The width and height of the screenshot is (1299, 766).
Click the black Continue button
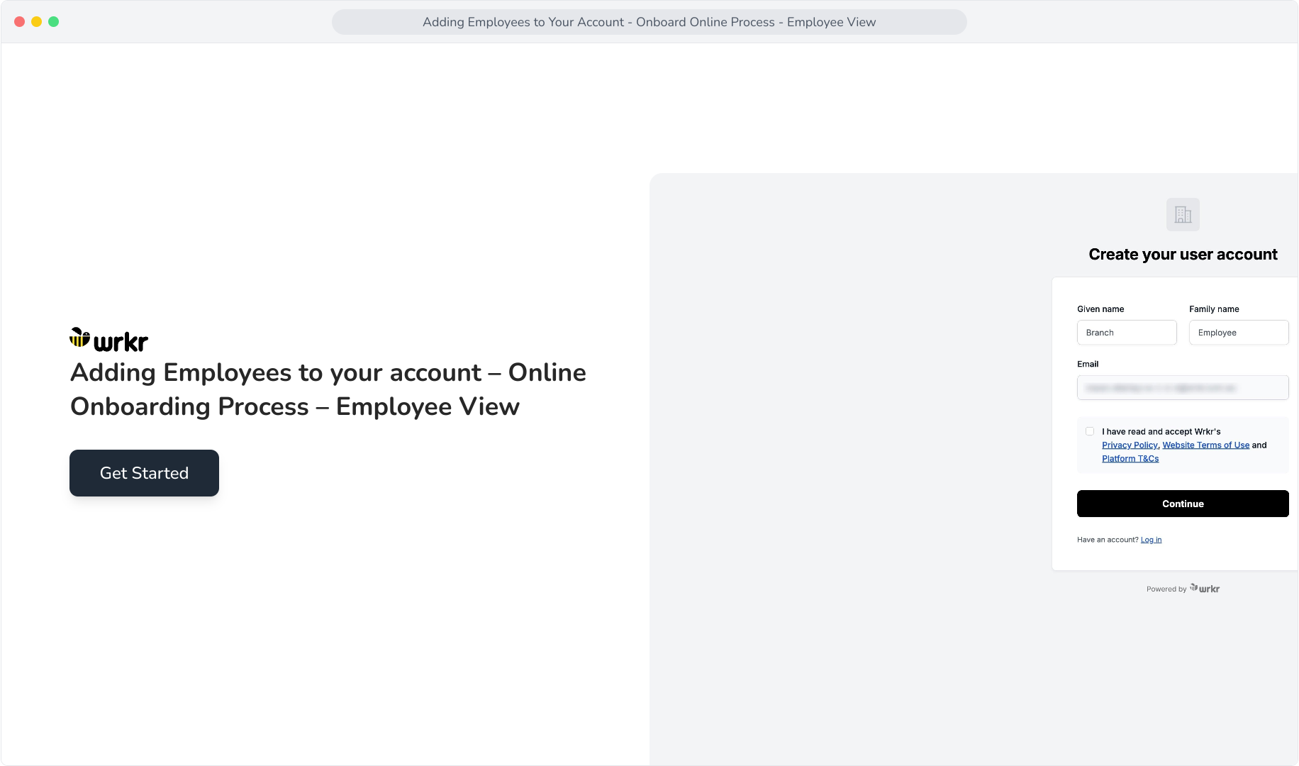click(1183, 504)
